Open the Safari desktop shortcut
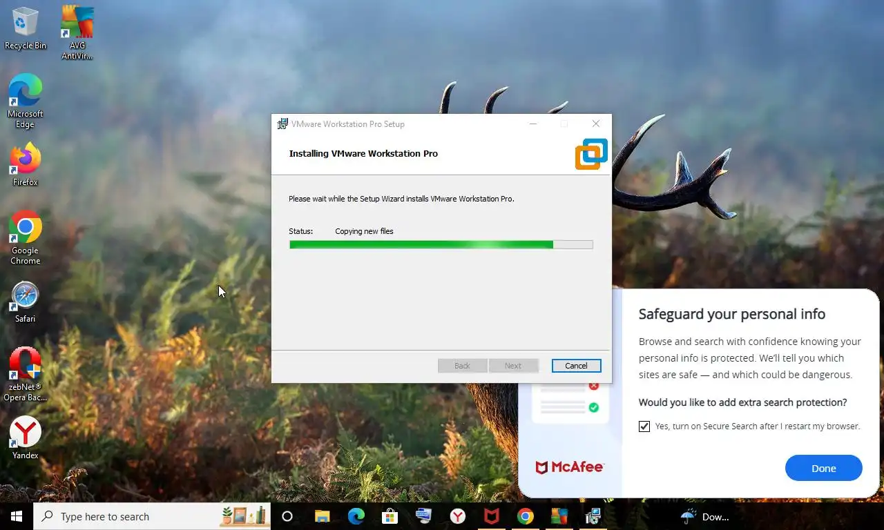 26,302
